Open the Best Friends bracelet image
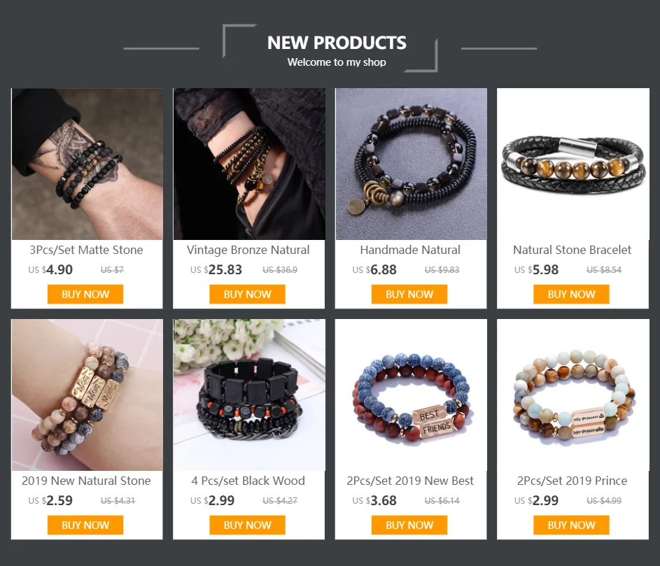The height and width of the screenshot is (566, 660). [x=412, y=395]
